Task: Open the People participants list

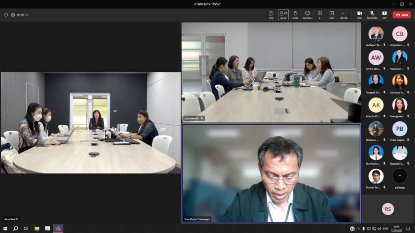Action: [283, 15]
